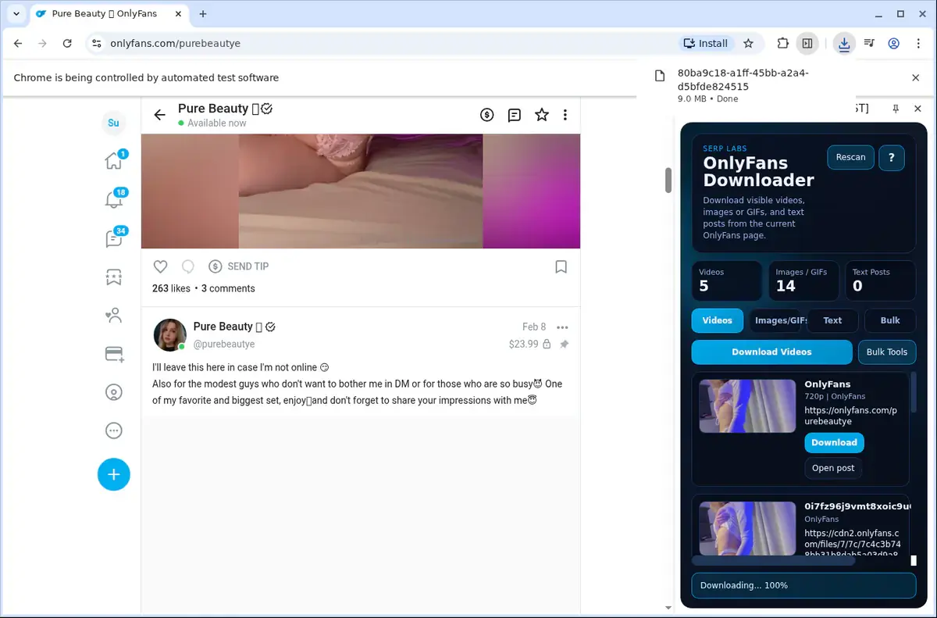
Task: Click the video list horizontal scrollbar
Action: coord(773,560)
